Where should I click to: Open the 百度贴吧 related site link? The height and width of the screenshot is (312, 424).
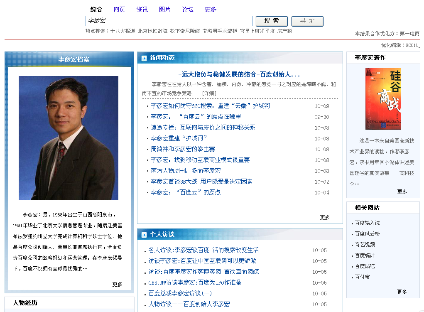pyautogui.click(x=365, y=266)
